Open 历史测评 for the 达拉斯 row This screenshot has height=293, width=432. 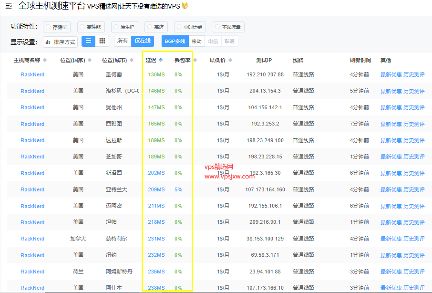point(414,140)
